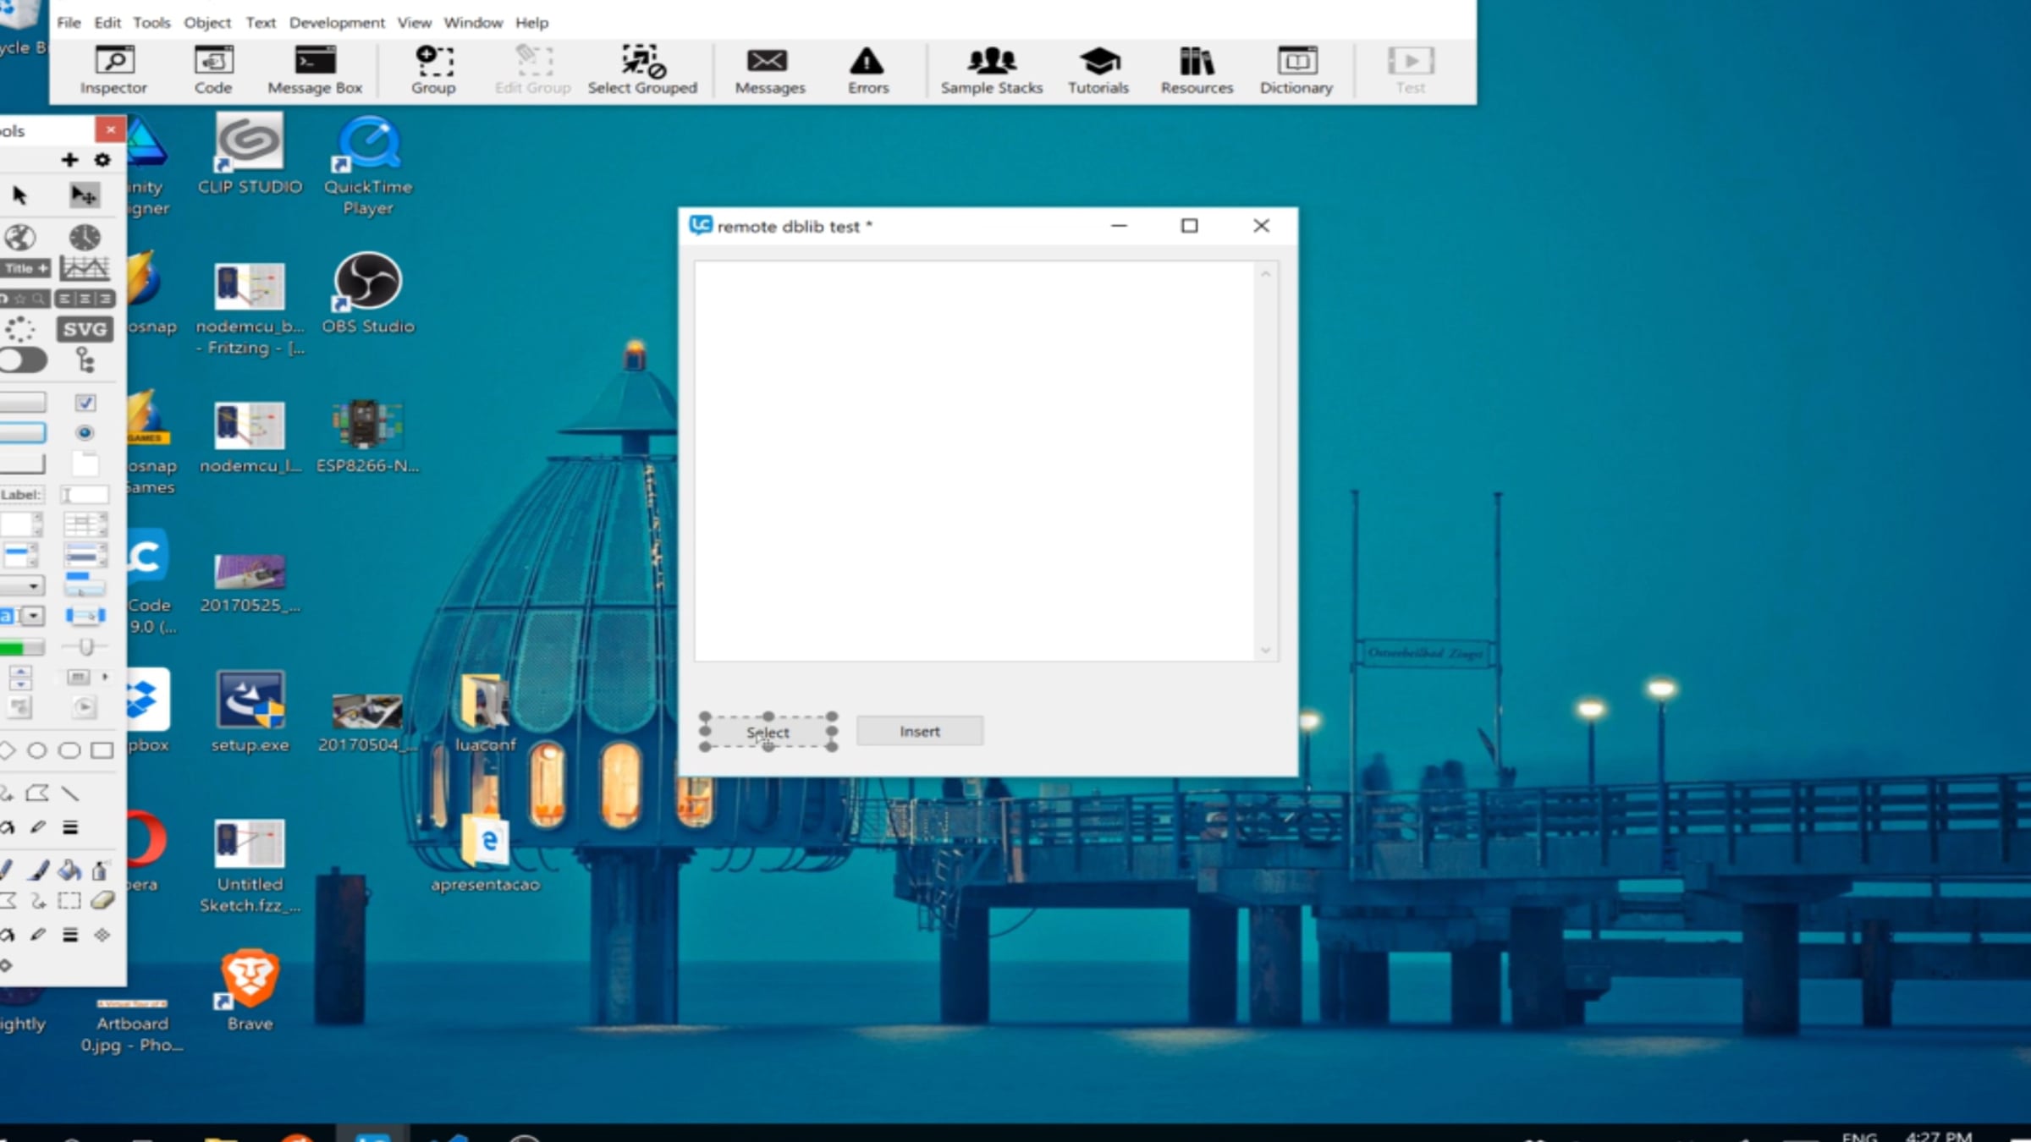The image size is (2031, 1142).
Task: Click the Group toolbar icon
Action: pos(433,69)
